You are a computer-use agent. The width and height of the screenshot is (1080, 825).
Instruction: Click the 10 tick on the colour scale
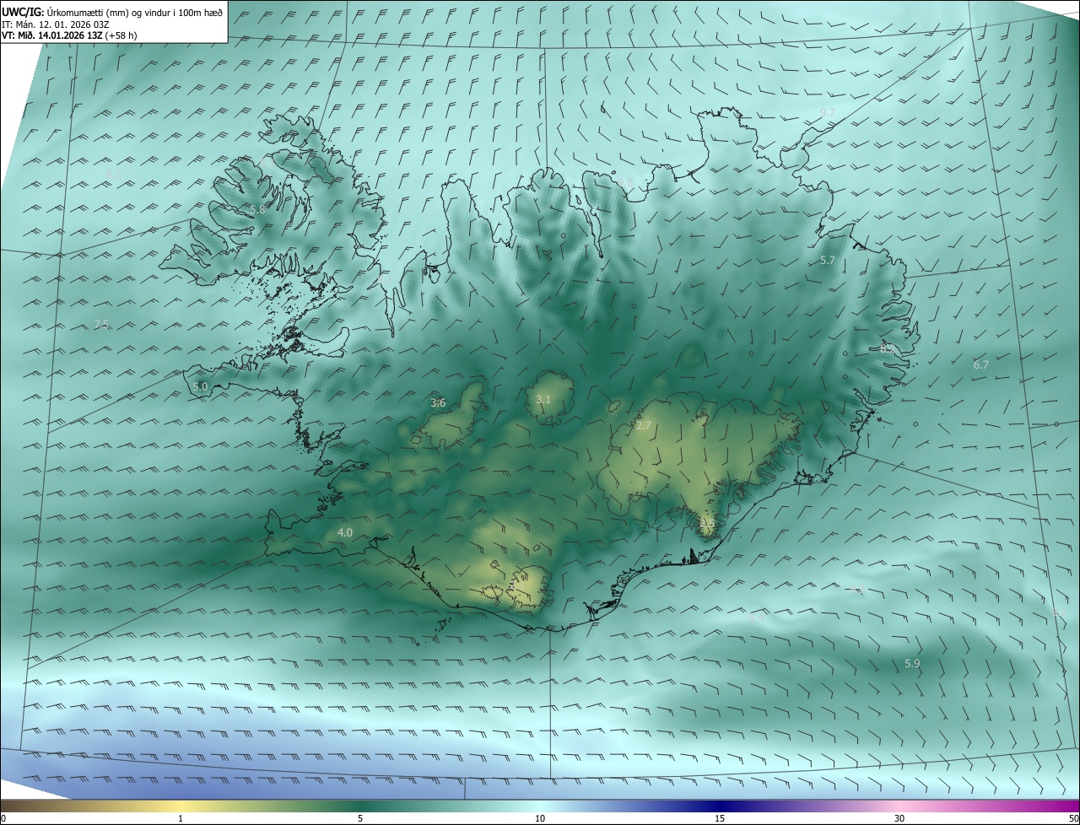(540, 818)
